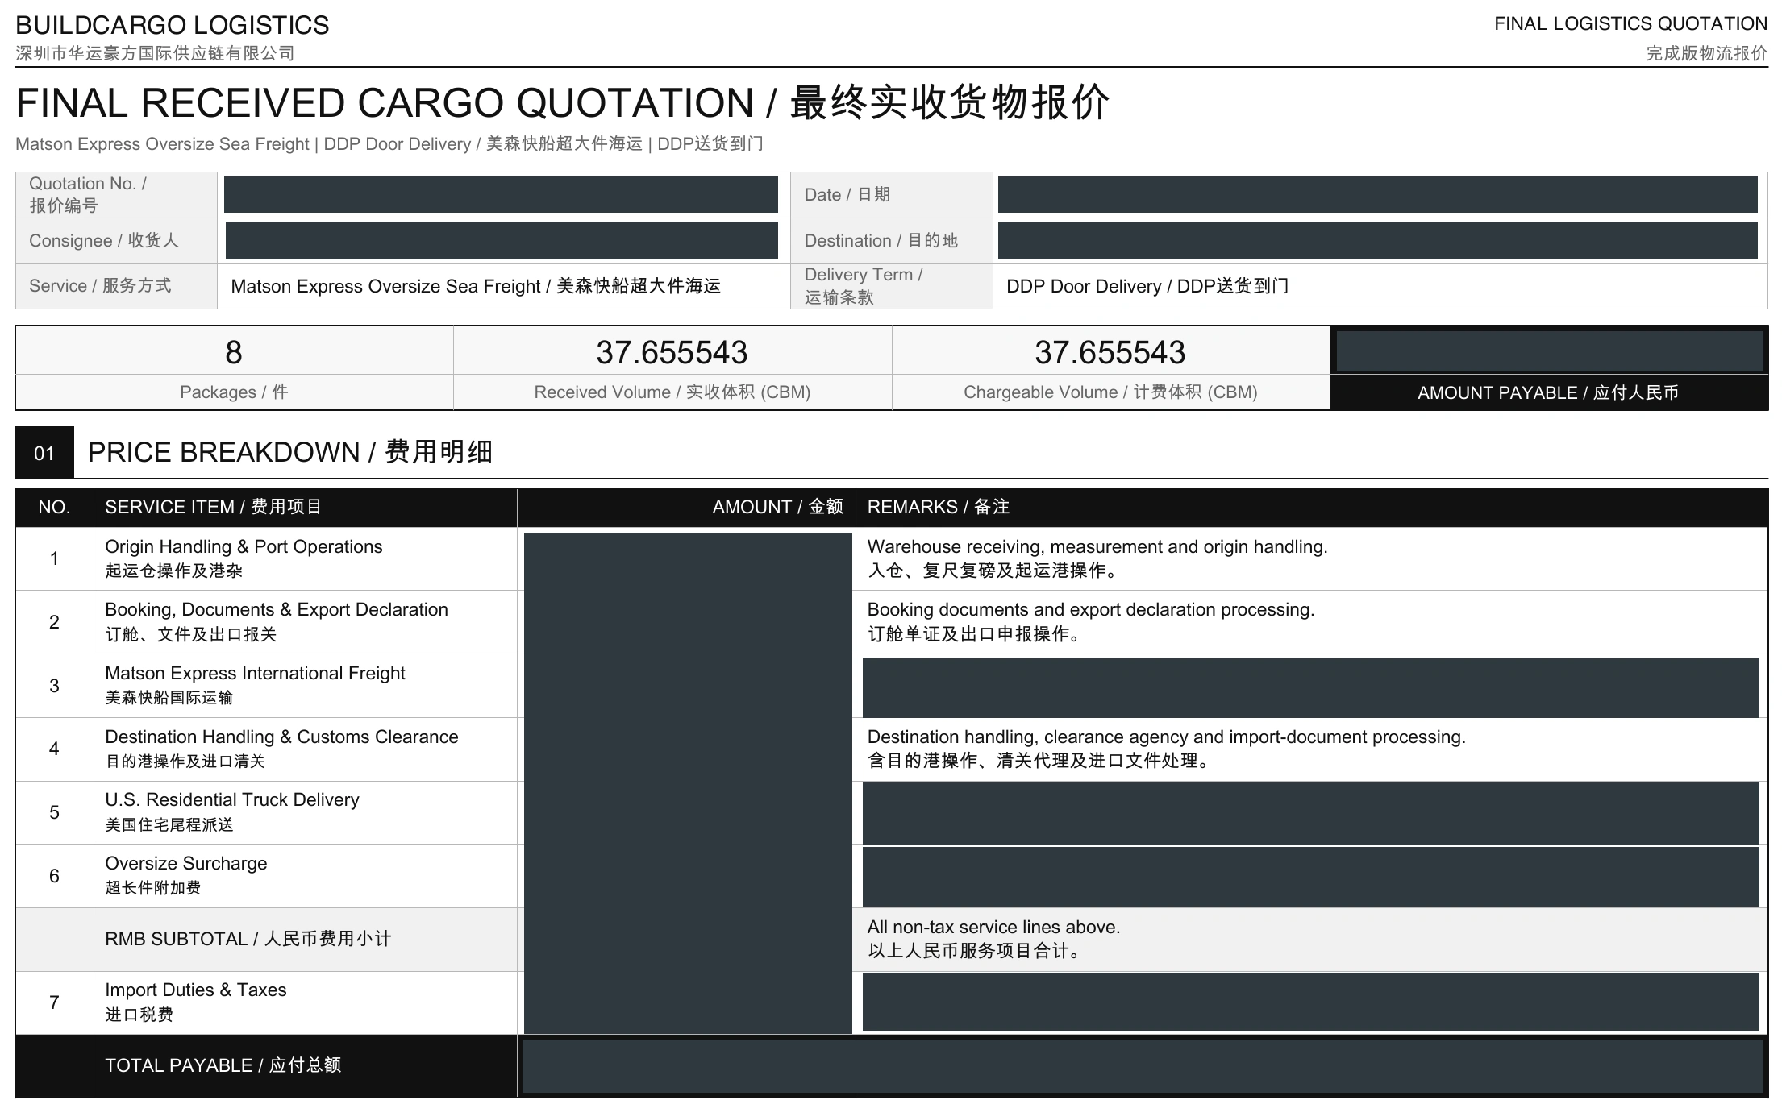Click Matson Express International Freight item
1782x1104 pixels.
tap(255, 685)
